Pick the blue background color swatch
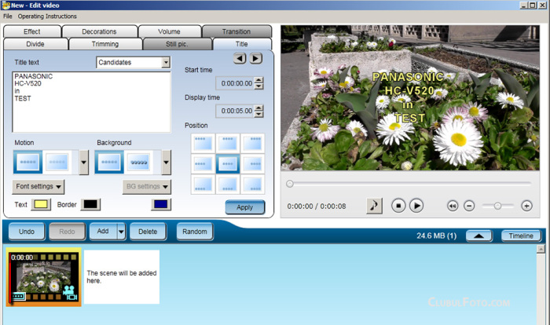Screen dimensions: 550x325 tap(161, 204)
